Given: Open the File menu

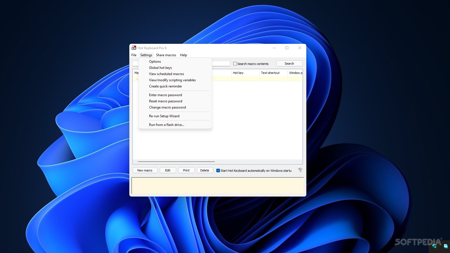Looking at the screenshot, I should (134, 55).
